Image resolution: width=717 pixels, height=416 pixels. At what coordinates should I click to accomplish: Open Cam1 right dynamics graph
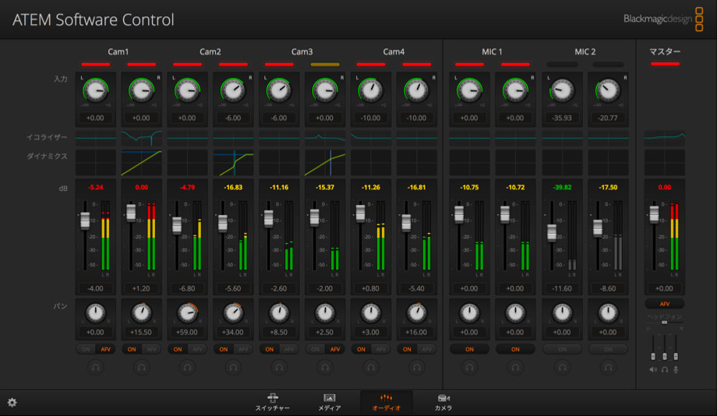[x=141, y=162]
